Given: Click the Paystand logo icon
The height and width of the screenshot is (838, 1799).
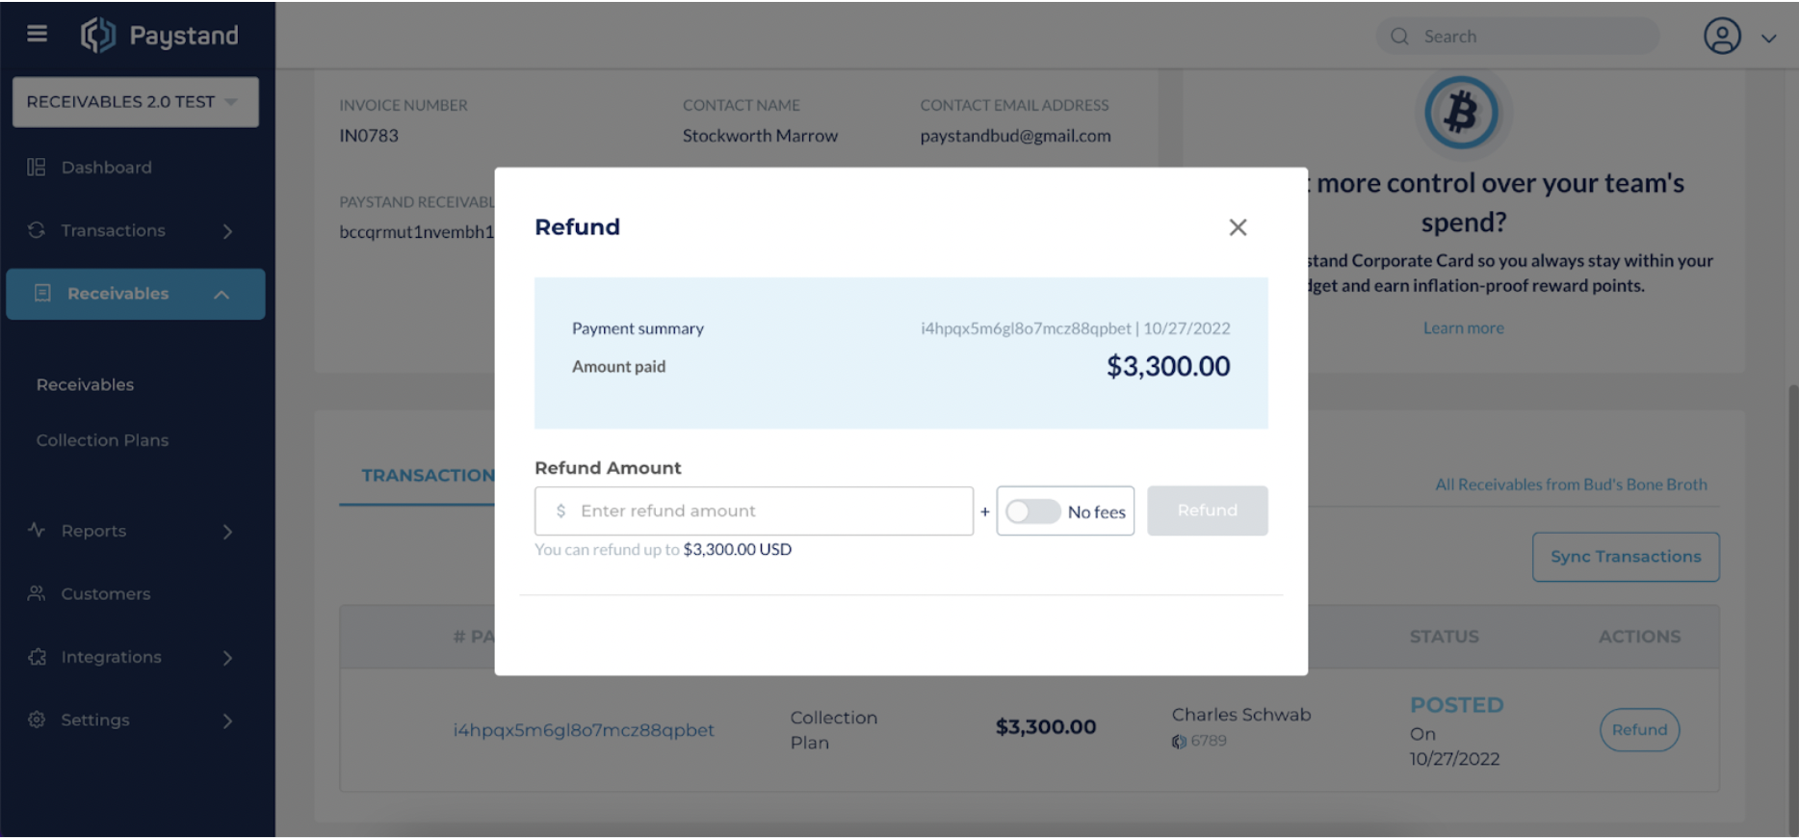Looking at the screenshot, I should click(97, 35).
